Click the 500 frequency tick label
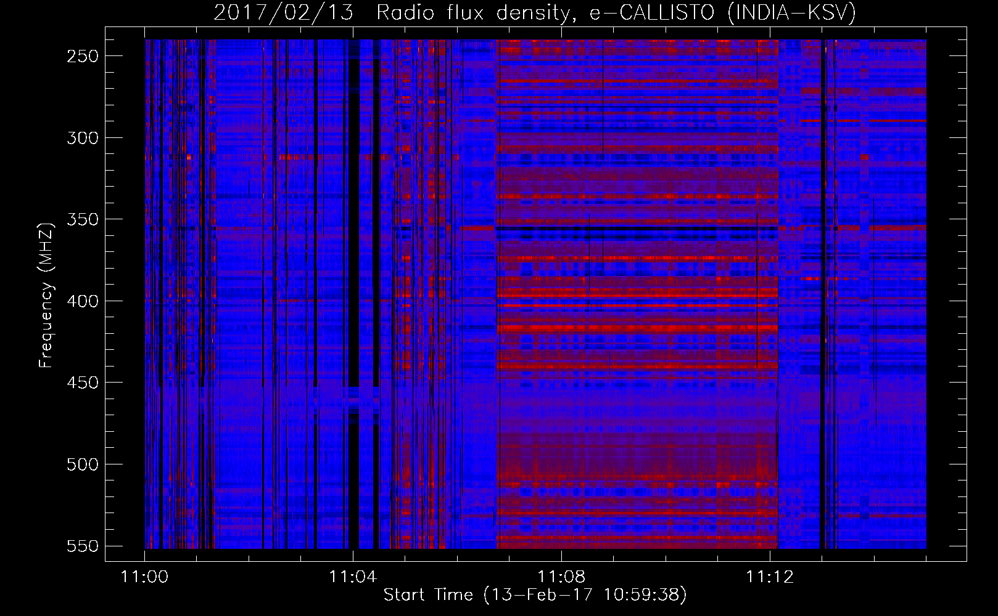This screenshot has height=616, width=998. click(83, 464)
